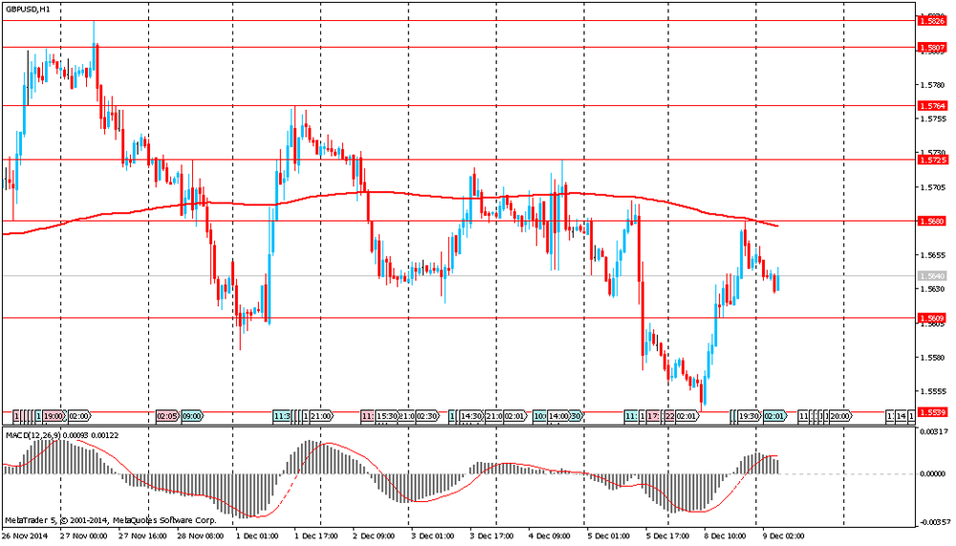This screenshot has width=956, height=546.
Task: Click the 26 Nov 2014 date label
Action: [x=26, y=536]
